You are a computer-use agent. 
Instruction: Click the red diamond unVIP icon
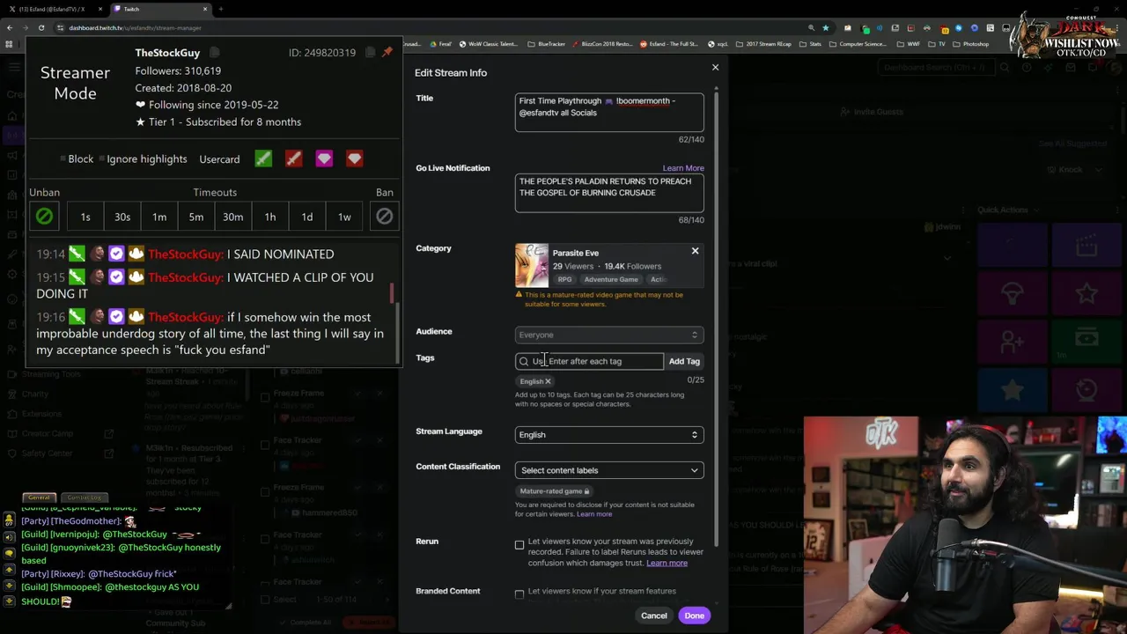coord(354,158)
